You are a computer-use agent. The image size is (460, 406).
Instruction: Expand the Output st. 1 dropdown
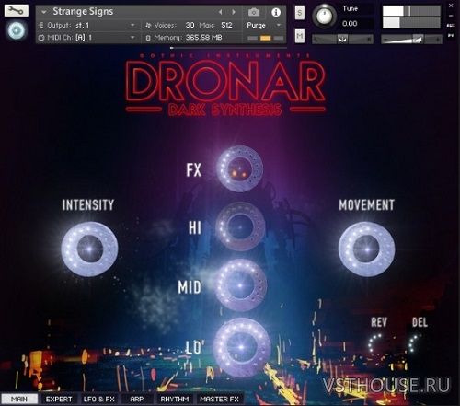pyautogui.click(x=87, y=25)
